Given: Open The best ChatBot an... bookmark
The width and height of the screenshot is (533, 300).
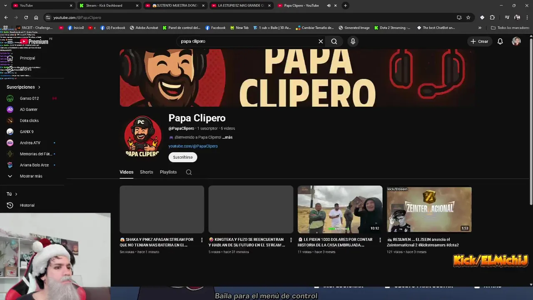Looking at the screenshot, I should click(x=436, y=28).
